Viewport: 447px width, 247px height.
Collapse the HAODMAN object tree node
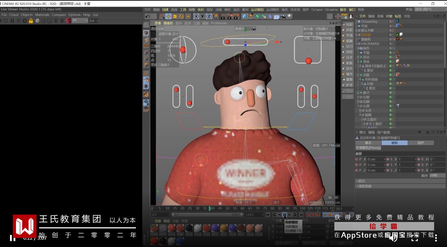click(356, 44)
